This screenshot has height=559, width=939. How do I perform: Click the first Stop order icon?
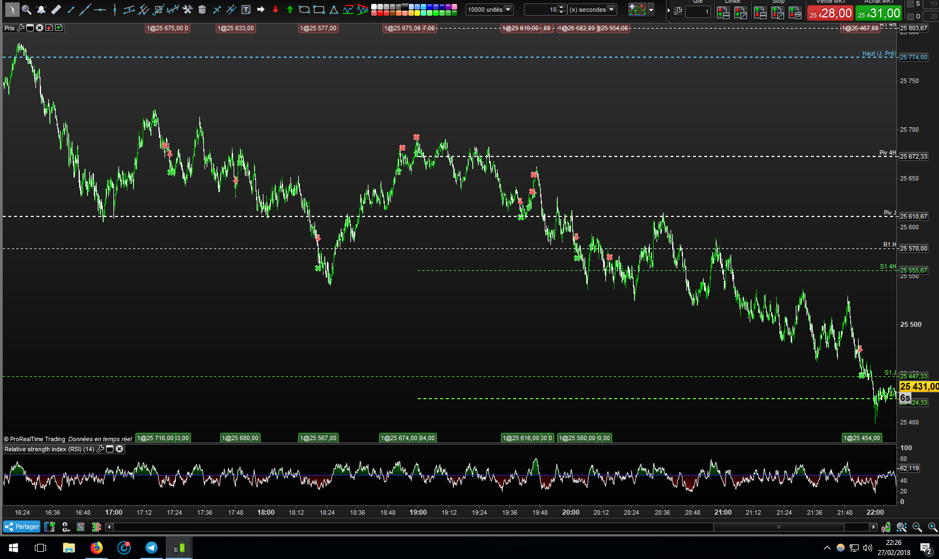[760, 12]
